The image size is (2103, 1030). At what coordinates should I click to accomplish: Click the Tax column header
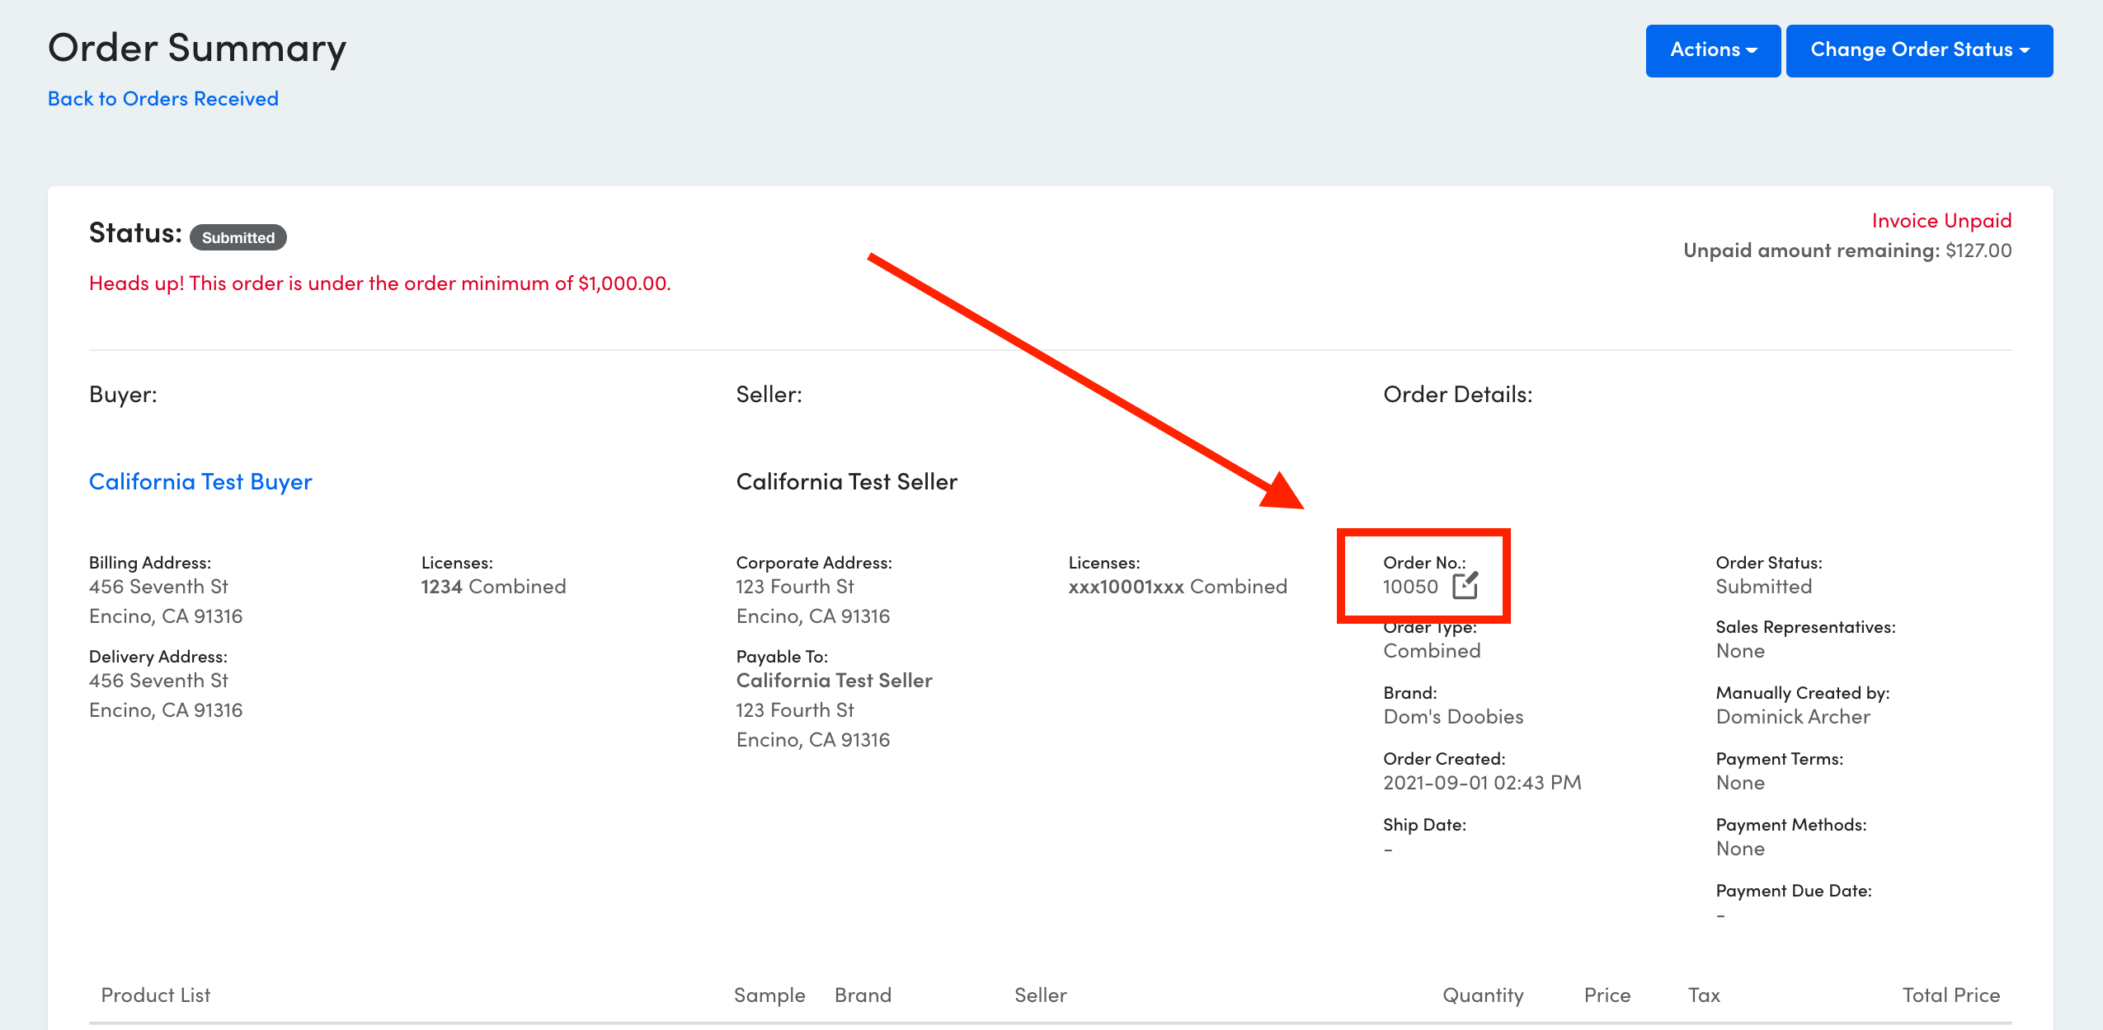[x=1704, y=995]
